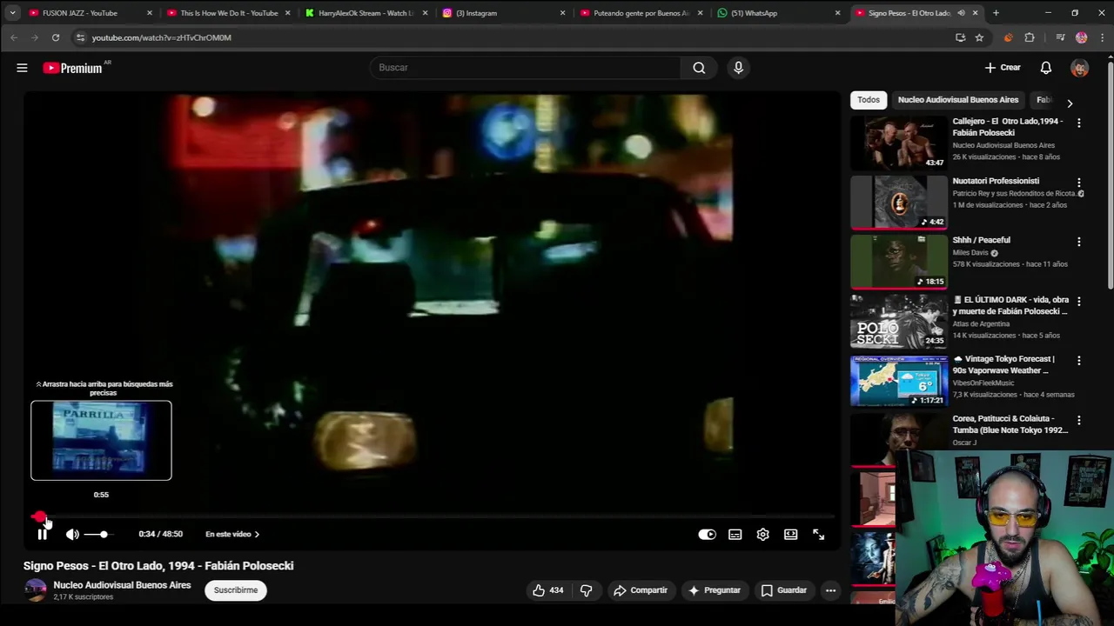Viewport: 1114px width, 626px height.
Task: Open more actions three-dot menu under video
Action: [x=830, y=590]
